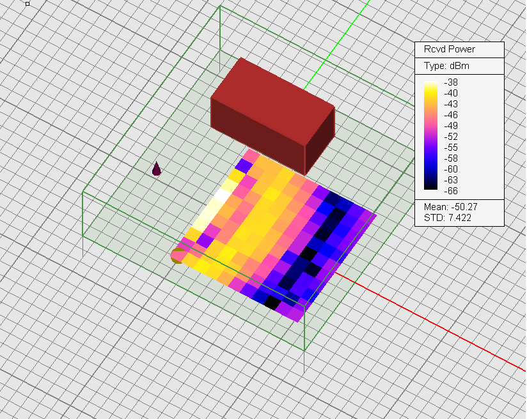Select the orange sphere at the grid corner
527x419 pixels.
click(x=178, y=256)
